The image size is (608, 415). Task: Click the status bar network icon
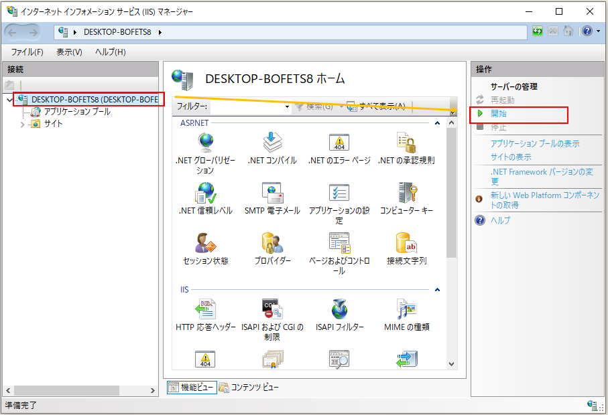point(592,406)
